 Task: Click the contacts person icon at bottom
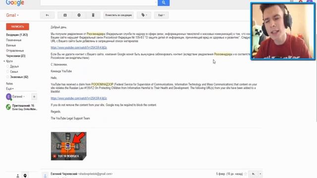tap(18, 176)
